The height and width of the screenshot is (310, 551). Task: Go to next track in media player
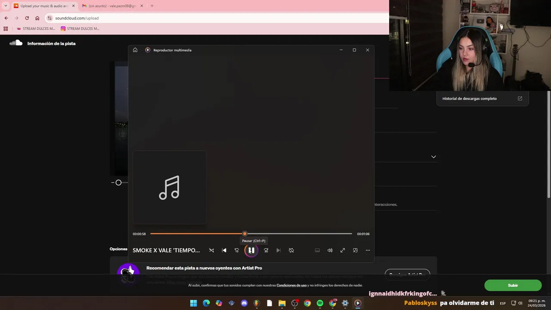coord(279,250)
